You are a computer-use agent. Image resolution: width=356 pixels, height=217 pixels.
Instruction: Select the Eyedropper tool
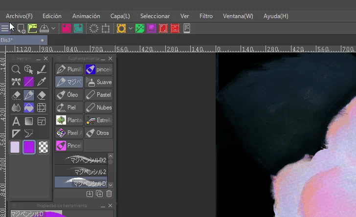pos(42,82)
